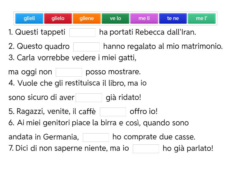Select the dark green 've lo' tile

point(115,18)
